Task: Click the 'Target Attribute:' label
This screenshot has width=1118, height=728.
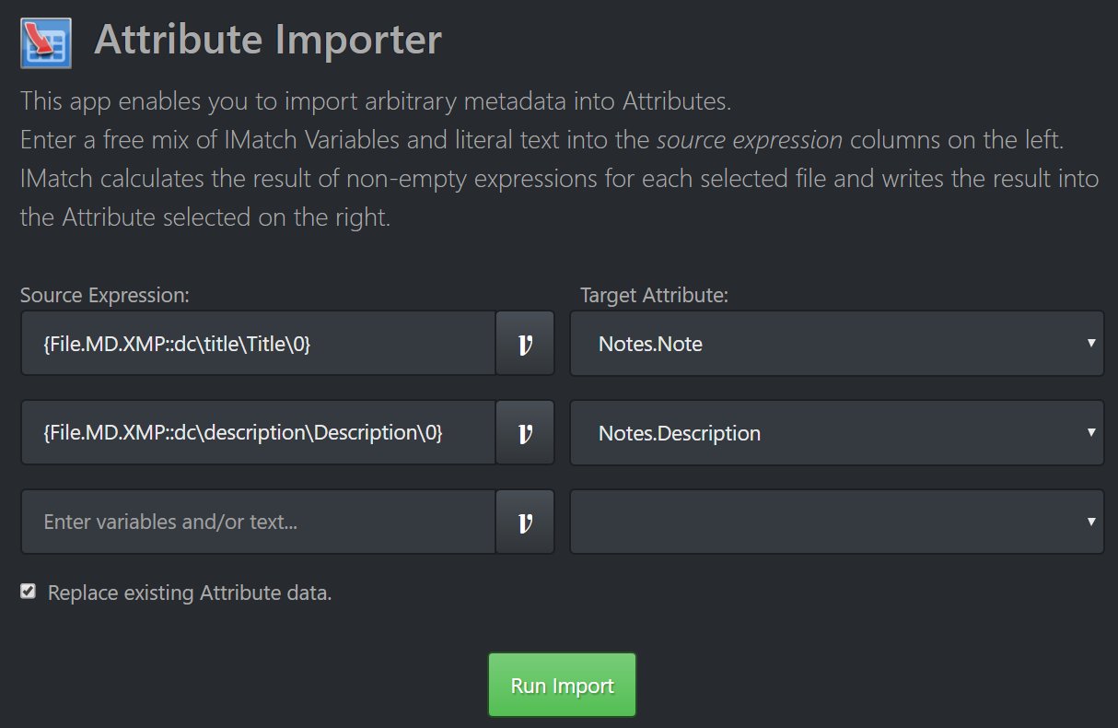Action: [654, 295]
